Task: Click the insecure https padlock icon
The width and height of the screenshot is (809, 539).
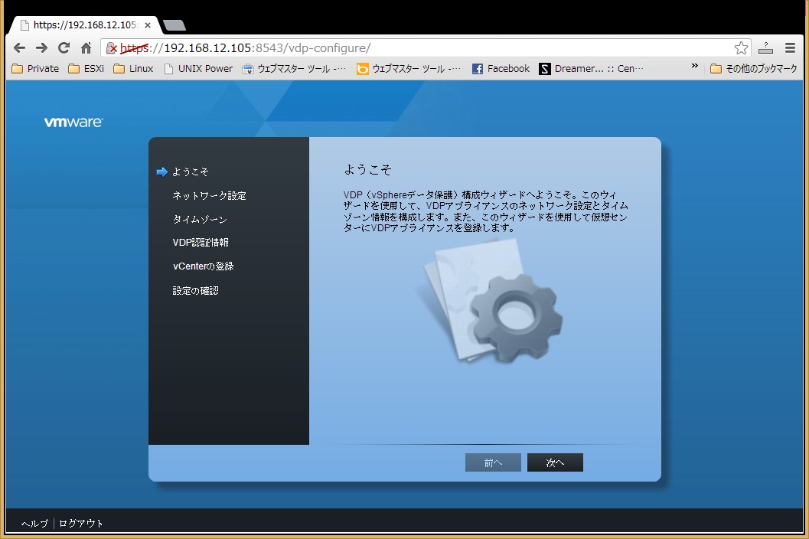Action: coord(112,48)
